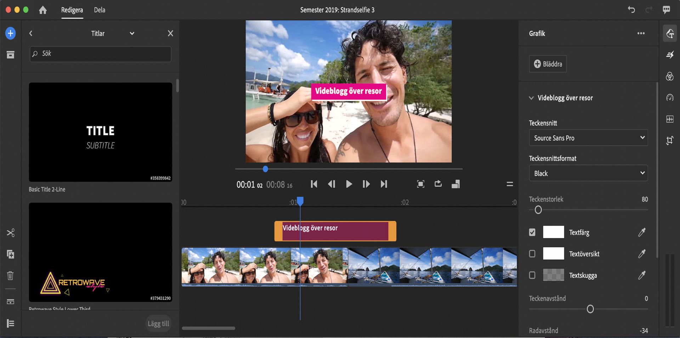
Task: Click in the Sök search field
Action: (x=101, y=54)
